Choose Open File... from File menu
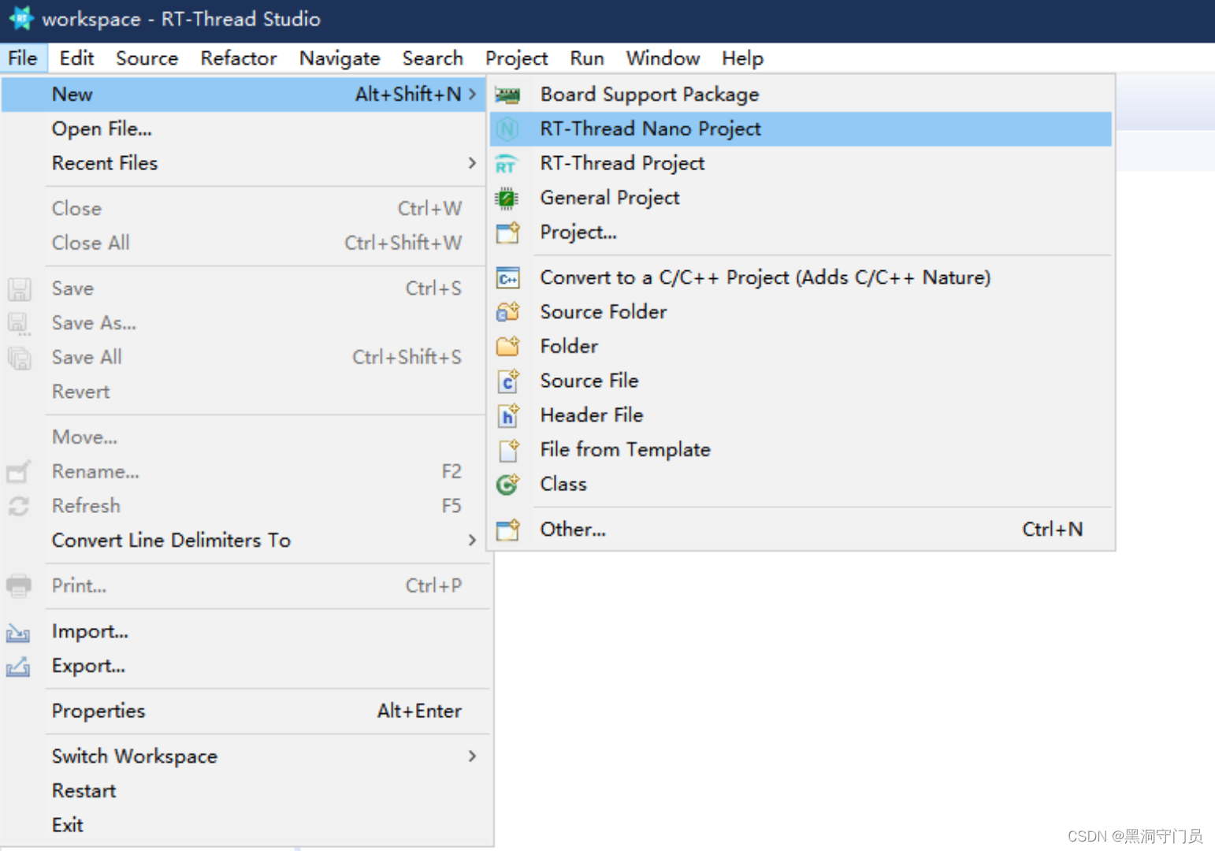1215x851 pixels. click(243, 128)
